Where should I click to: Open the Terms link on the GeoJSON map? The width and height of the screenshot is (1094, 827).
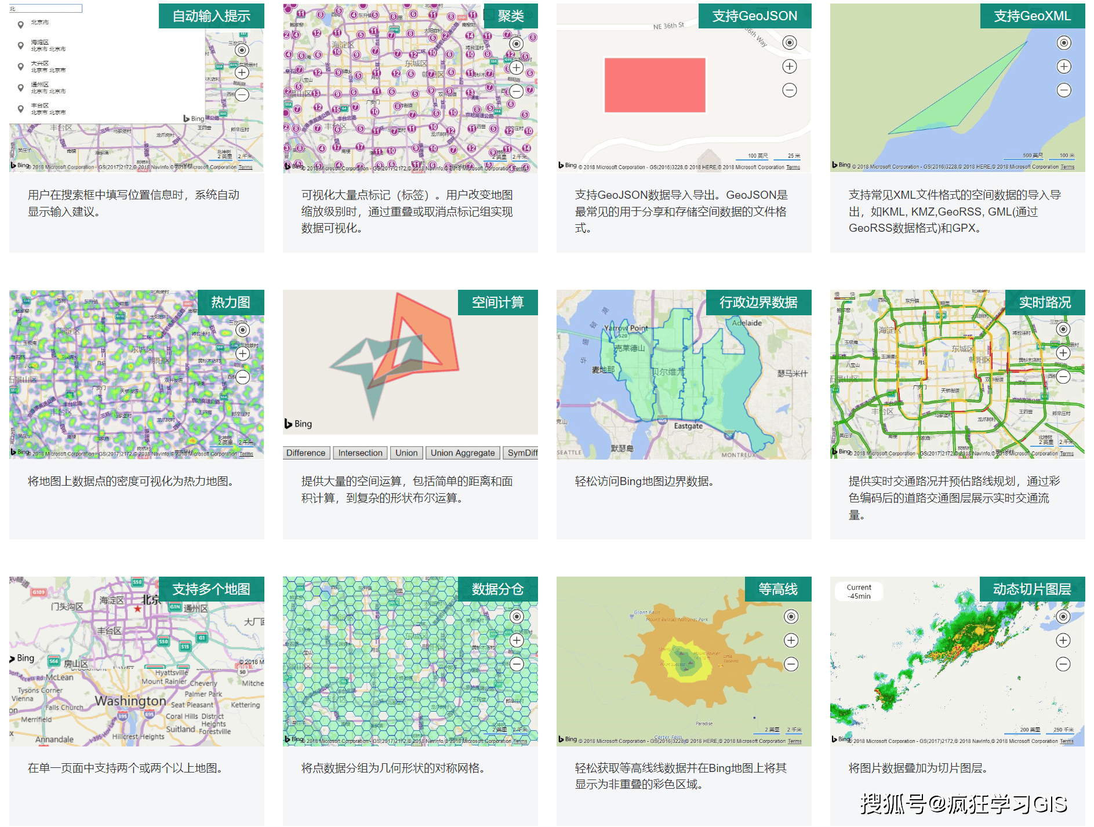point(793,167)
